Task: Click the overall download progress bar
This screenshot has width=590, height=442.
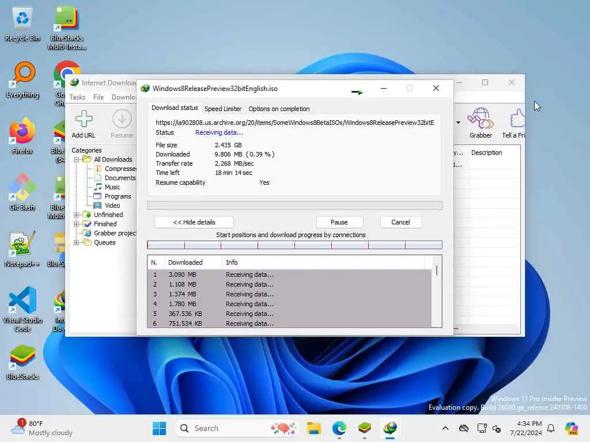Action: [x=294, y=205]
